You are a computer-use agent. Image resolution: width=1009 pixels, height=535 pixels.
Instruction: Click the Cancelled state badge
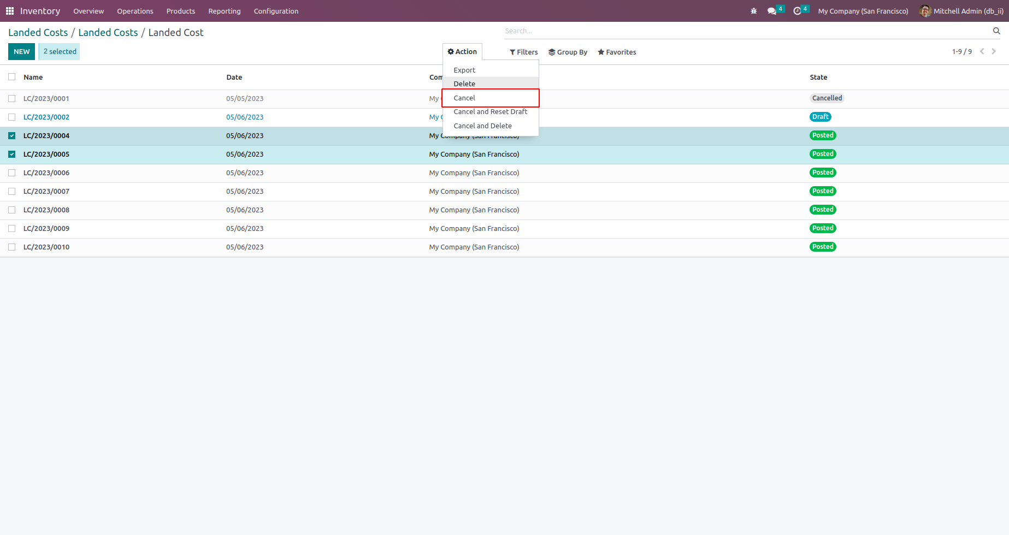827,98
